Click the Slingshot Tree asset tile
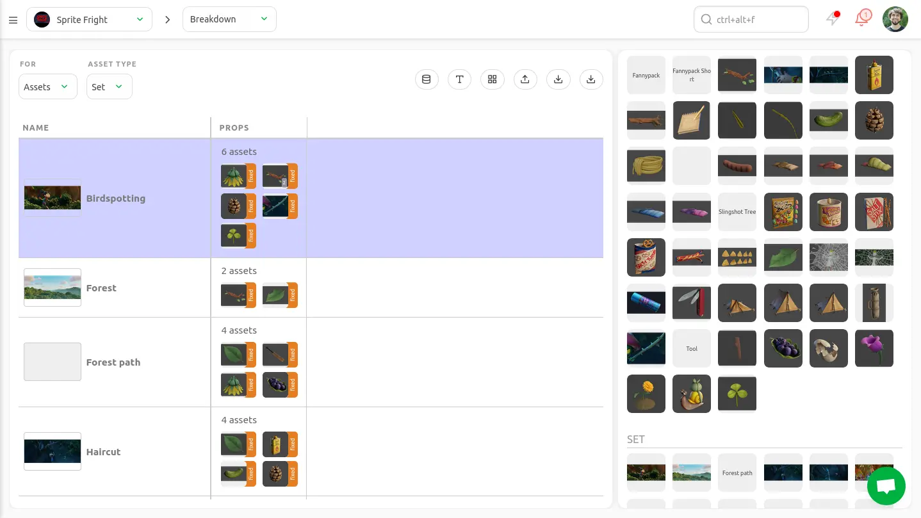Image resolution: width=921 pixels, height=518 pixels. coord(737,212)
